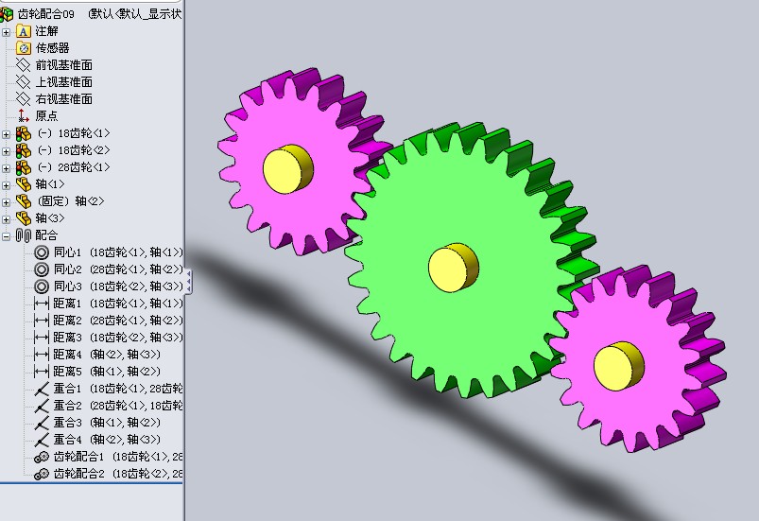The height and width of the screenshot is (521, 759).
Task: Click the 齿轮配合09 assembly name
Action: click(46, 14)
